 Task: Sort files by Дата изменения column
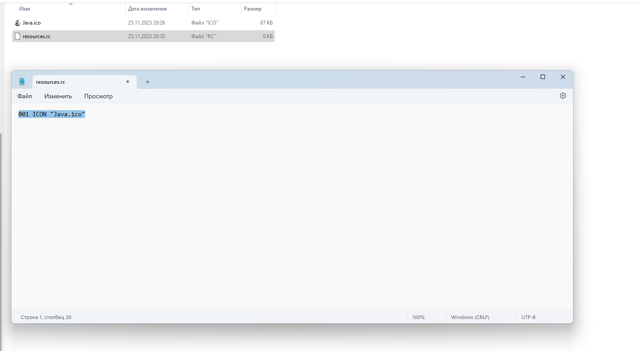(x=147, y=9)
